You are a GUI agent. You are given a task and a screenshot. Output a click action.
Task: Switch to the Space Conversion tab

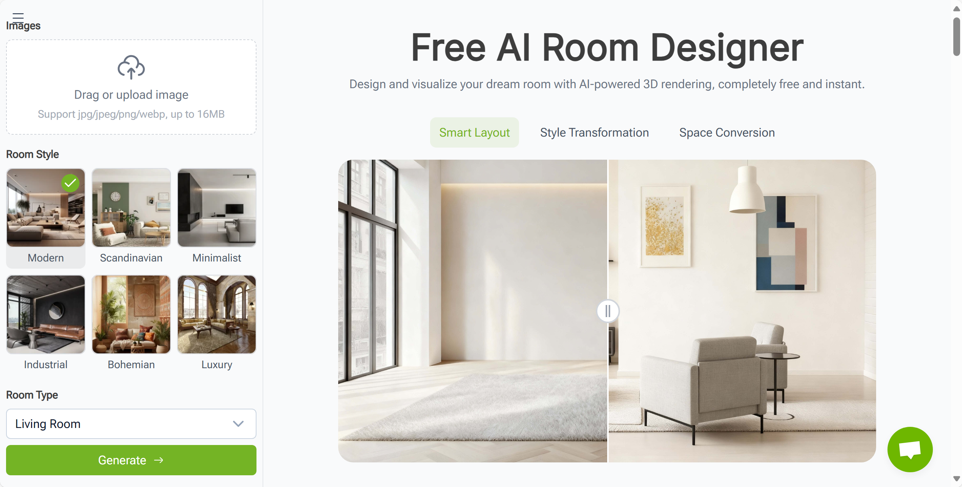click(727, 132)
